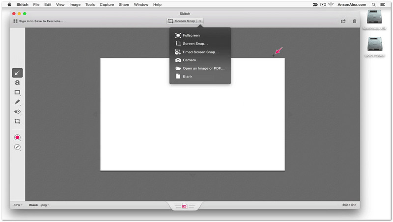The width and height of the screenshot is (393, 222).
Task: Select the Text tool
Action: [x=17, y=82]
